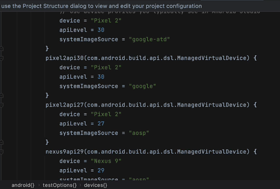Viewport: 280px width, 189px height.
Task: Place cursor on nexus9api29 declaration name
Action: tap(64, 152)
